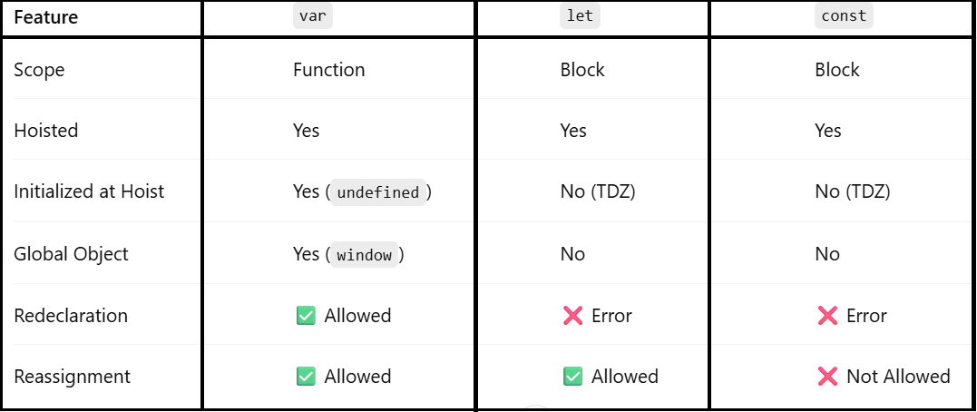Image resolution: width=977 pixels, height=412 pixels.
Task: Click the Not Allowed text under const
Action: (898, 377)
